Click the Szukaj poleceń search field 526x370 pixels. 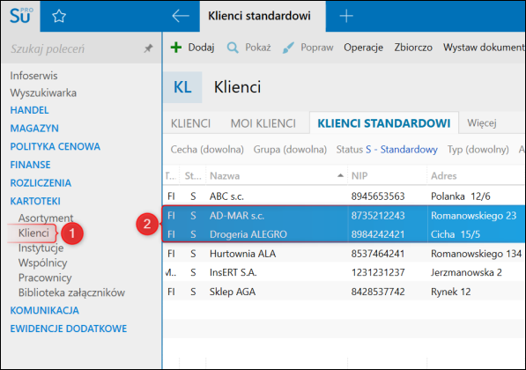(x=76, y=49)
